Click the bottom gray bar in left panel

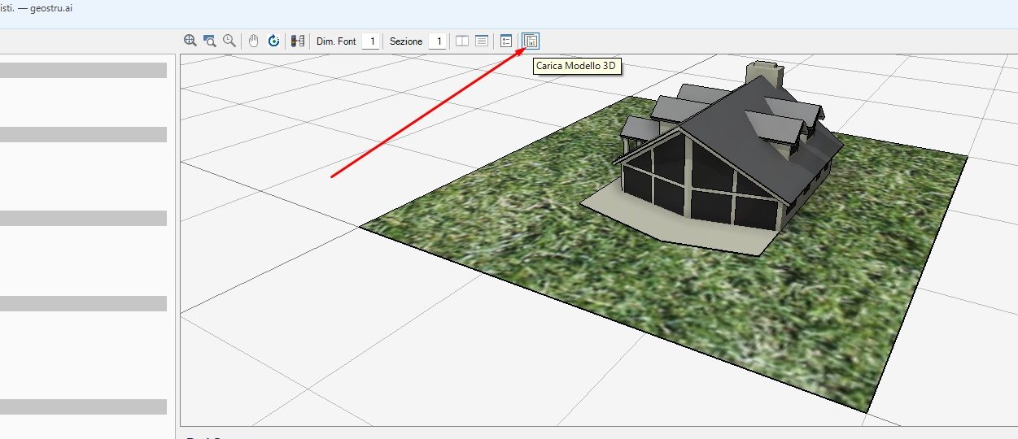83,406
